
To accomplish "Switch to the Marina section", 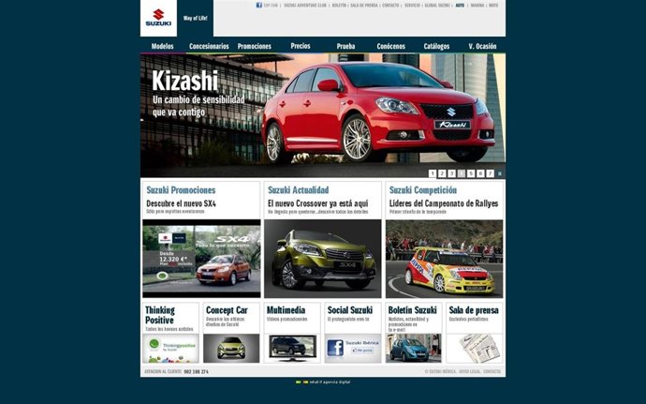I will pyautogui.click(x=477, y=6).
